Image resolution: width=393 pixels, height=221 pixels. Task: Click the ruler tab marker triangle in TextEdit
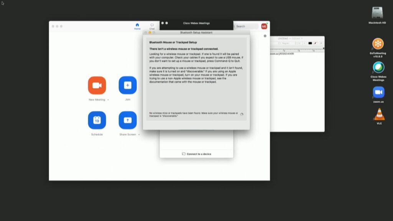(x=324, y=48)
